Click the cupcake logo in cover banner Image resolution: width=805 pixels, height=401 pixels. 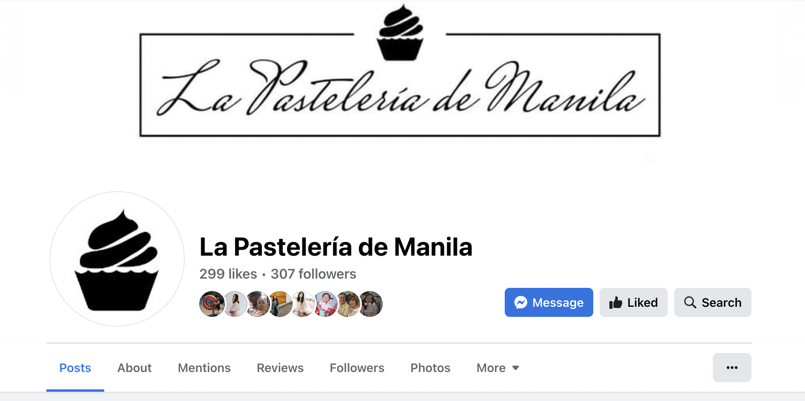tap(400, 33)
